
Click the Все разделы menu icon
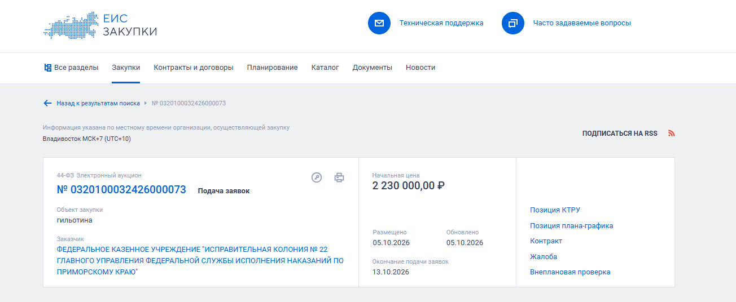click(x=47, y=68)
